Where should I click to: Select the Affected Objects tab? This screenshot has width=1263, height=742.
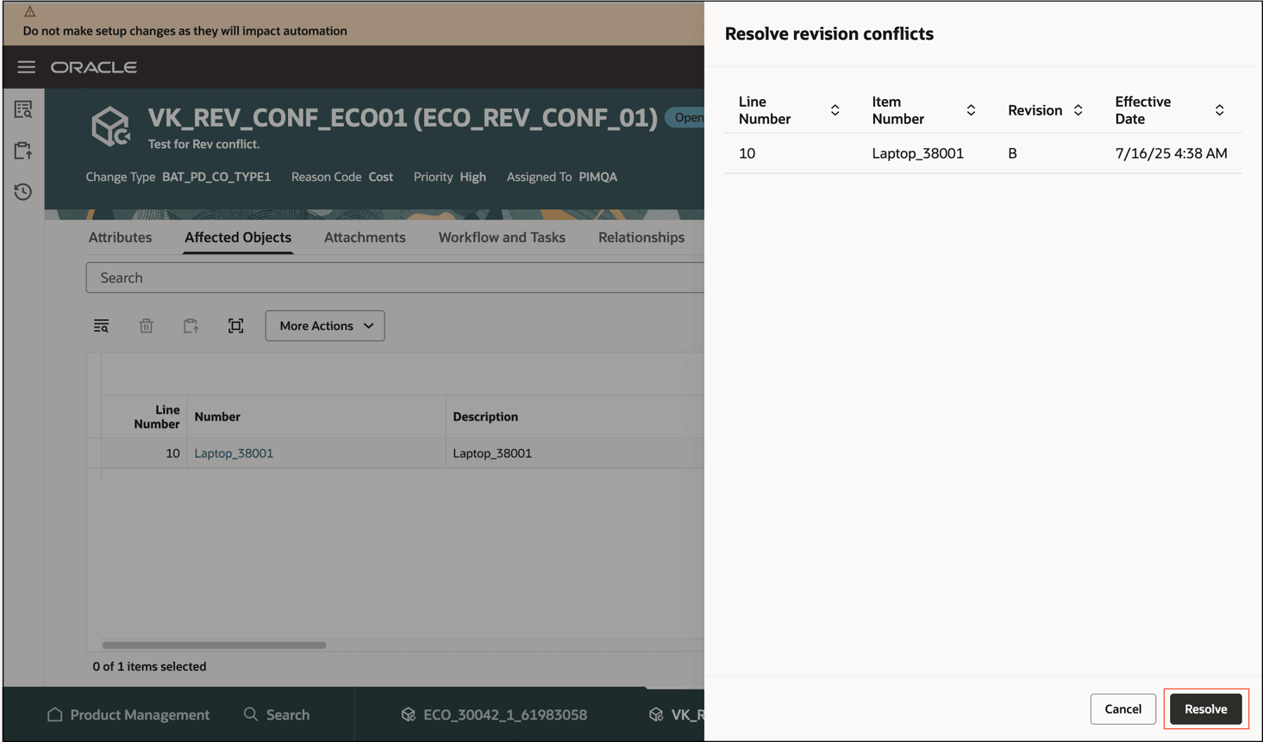238,237
